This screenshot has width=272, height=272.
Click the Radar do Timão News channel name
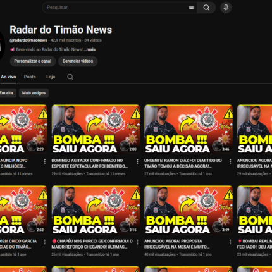point(61,30)
